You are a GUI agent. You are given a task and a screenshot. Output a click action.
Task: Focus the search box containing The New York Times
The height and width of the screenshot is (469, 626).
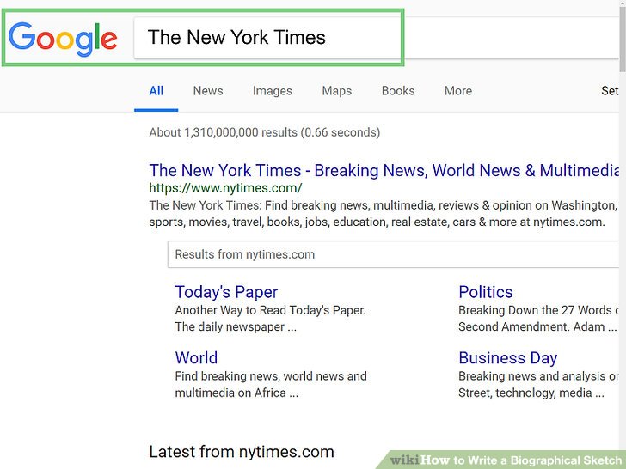tap(267, 38)
